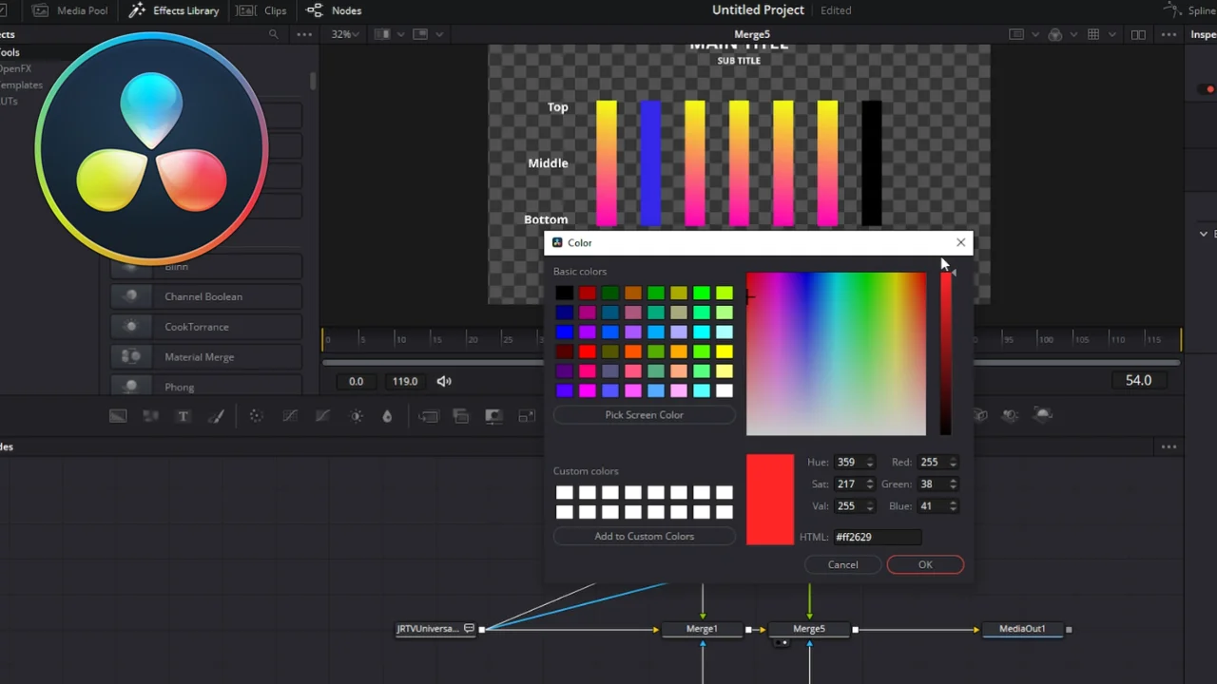Cancel the Color dialog
The width and height of the screenshot is (1217, 684).
(842, 565)
